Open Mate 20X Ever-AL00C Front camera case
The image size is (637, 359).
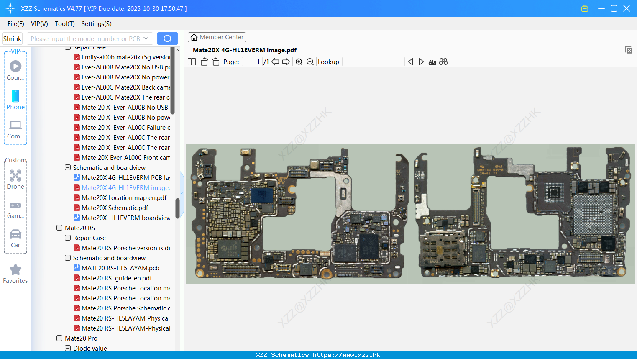(x=122, y=157)
